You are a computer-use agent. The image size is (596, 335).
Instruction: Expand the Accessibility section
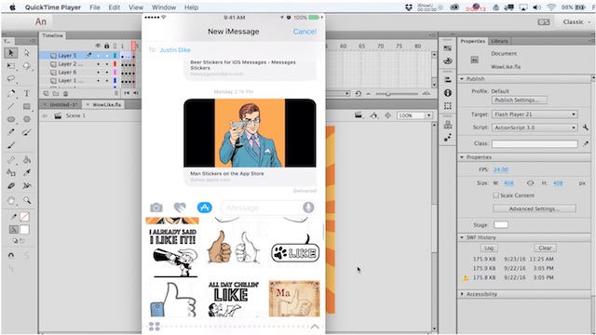tap(463, 294)
